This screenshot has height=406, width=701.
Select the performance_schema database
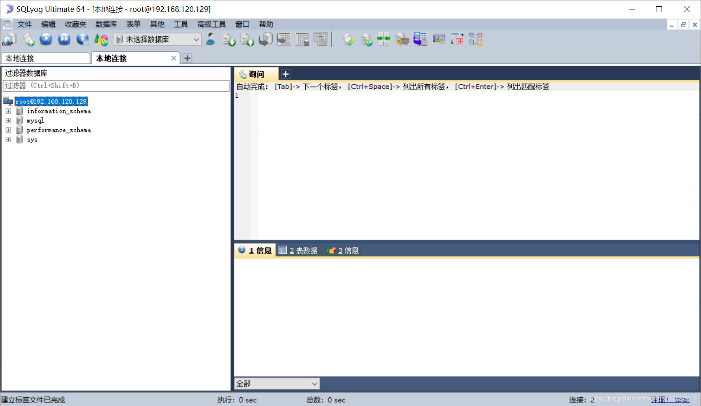59,130
